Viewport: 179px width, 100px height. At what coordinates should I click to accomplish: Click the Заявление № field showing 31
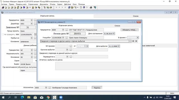pos(28,27)
